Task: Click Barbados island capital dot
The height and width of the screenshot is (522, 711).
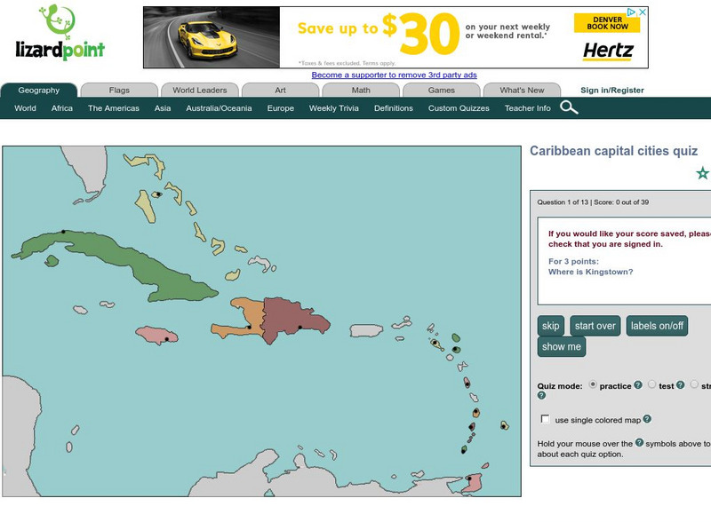Action: pyautogui.click(x=503, y=426)
